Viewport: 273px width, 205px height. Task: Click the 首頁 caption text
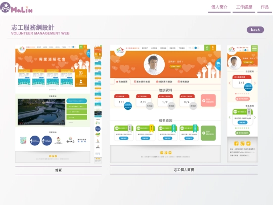tap(58, 170)
